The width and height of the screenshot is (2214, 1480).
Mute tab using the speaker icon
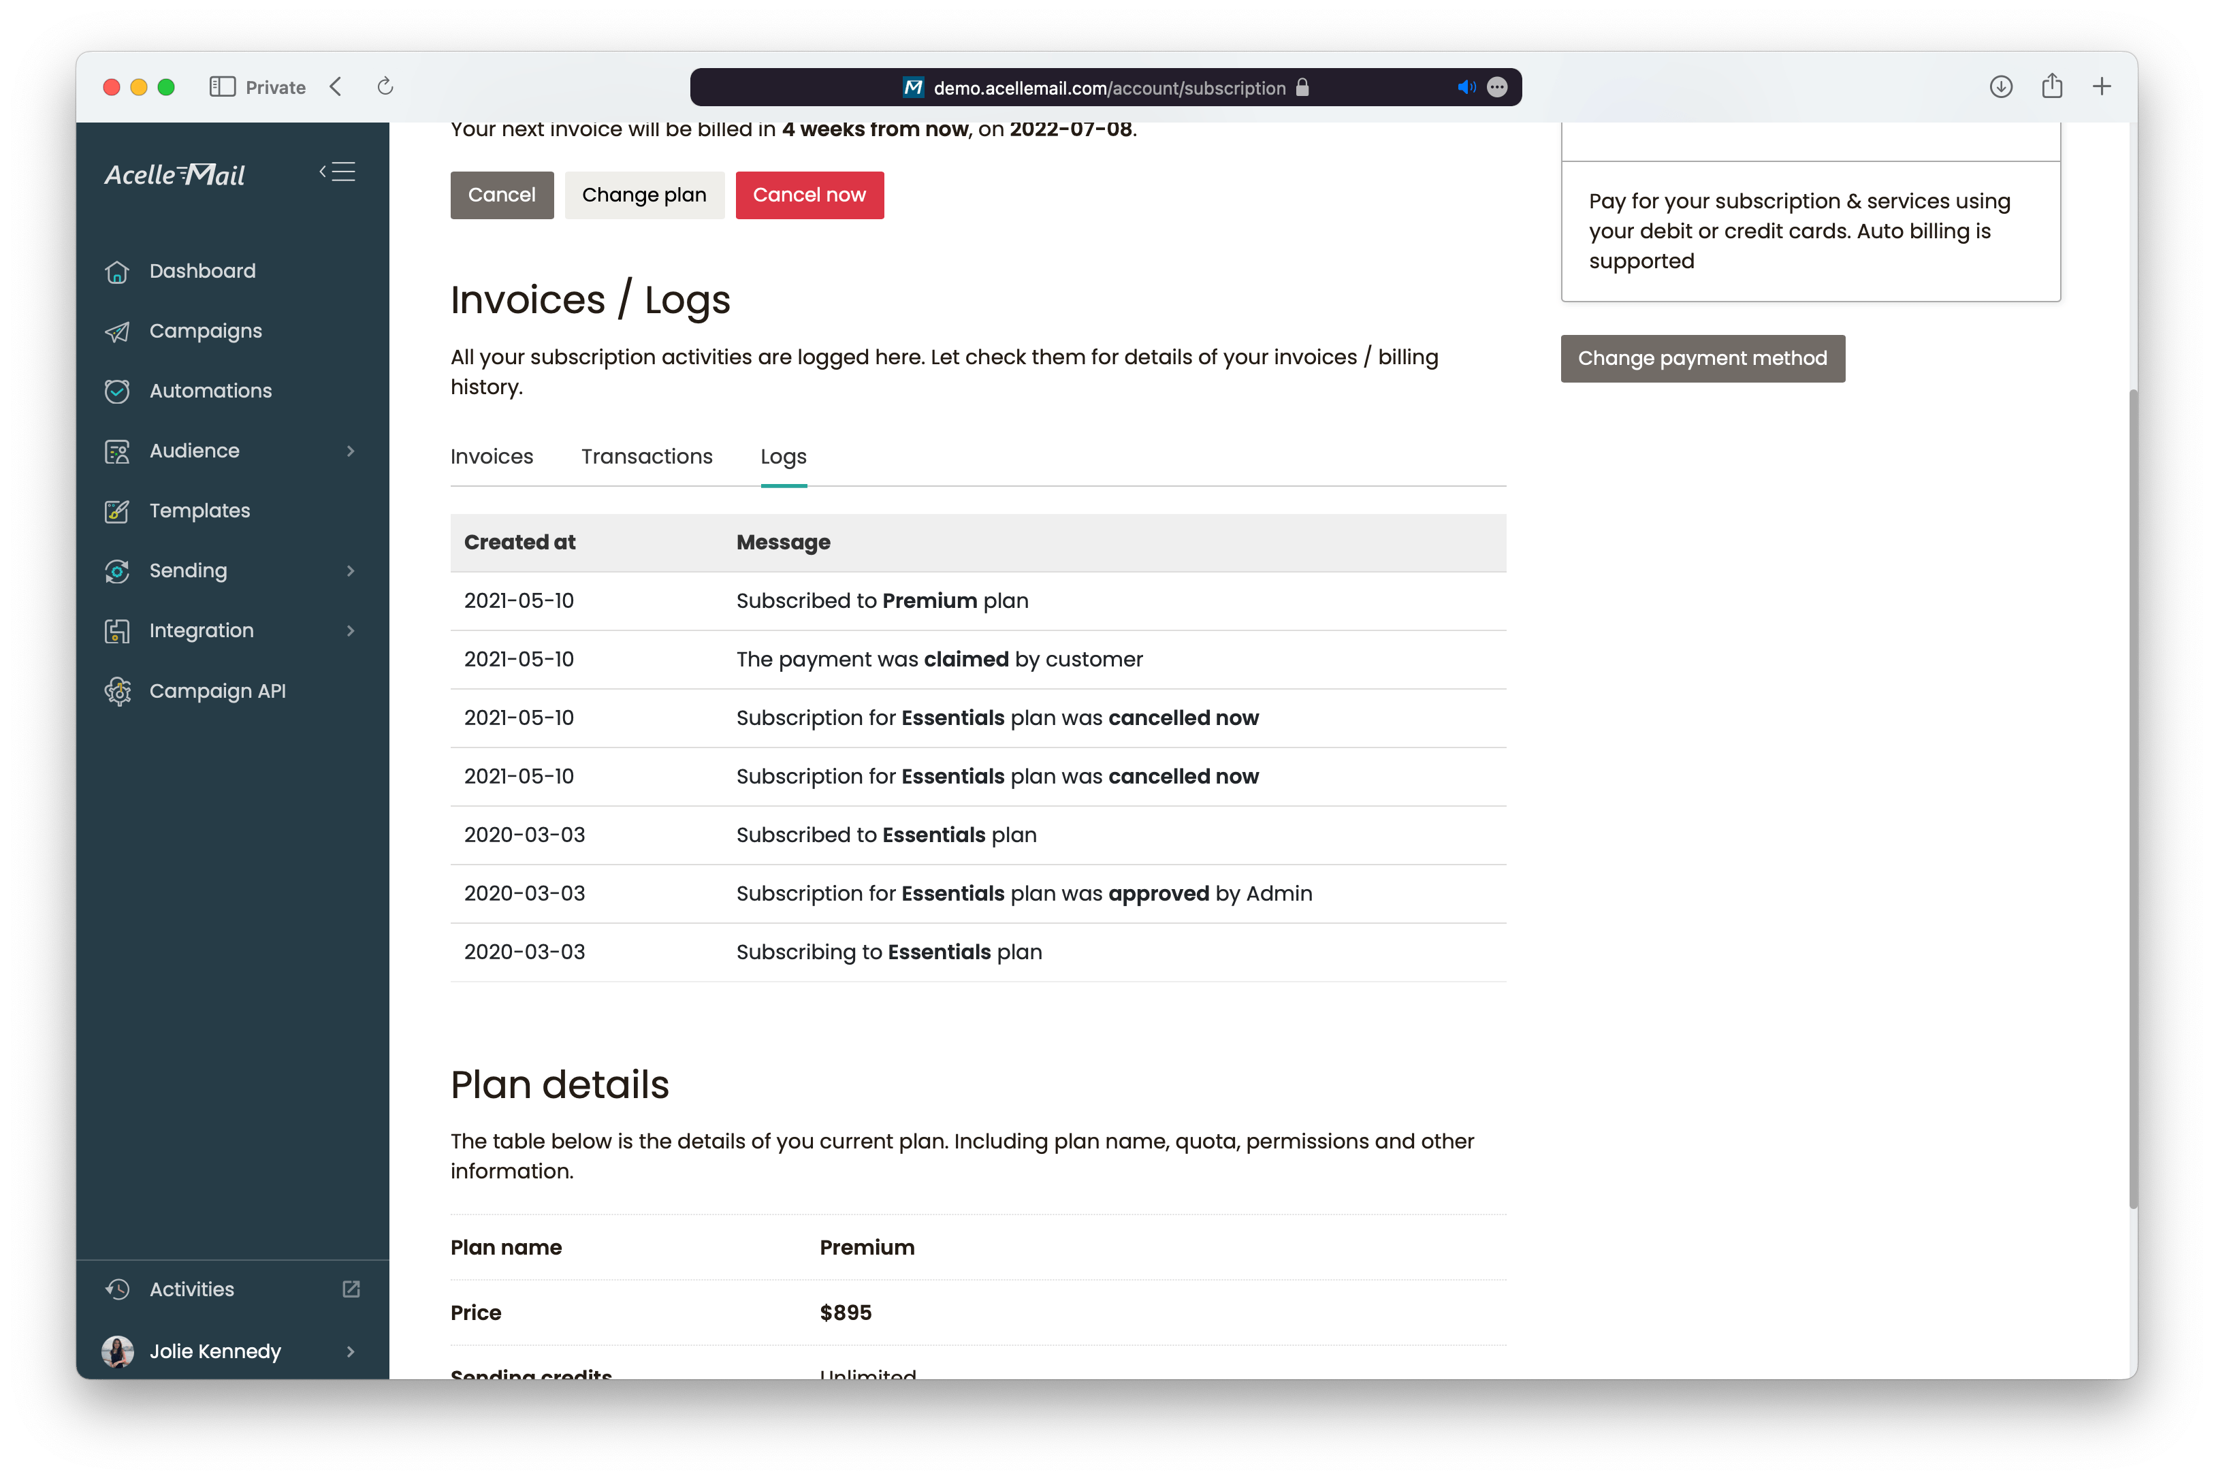point(1466,87)
